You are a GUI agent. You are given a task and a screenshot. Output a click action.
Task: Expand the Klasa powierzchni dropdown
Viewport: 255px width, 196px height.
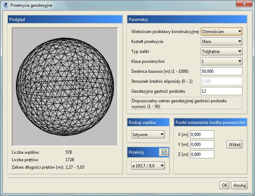pos(222,61)
